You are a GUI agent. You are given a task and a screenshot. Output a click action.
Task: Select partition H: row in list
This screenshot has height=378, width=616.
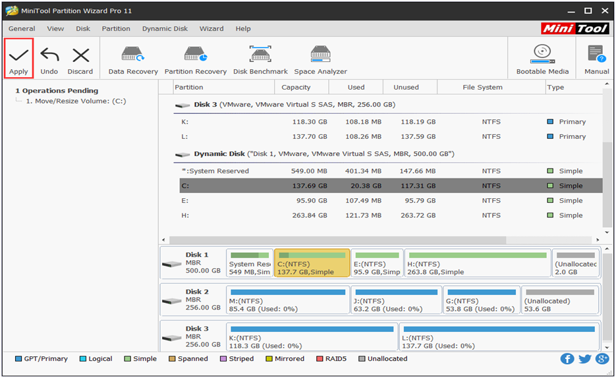(391, 215)
